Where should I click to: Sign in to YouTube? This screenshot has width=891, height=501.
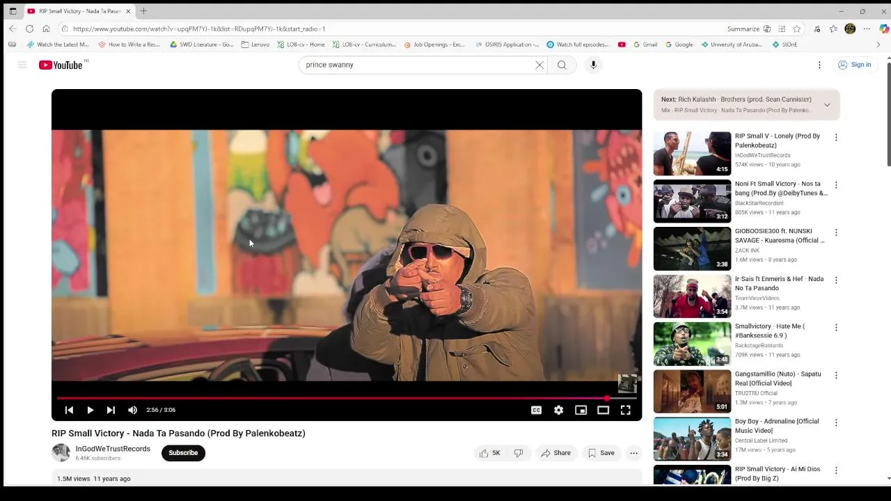855,65
